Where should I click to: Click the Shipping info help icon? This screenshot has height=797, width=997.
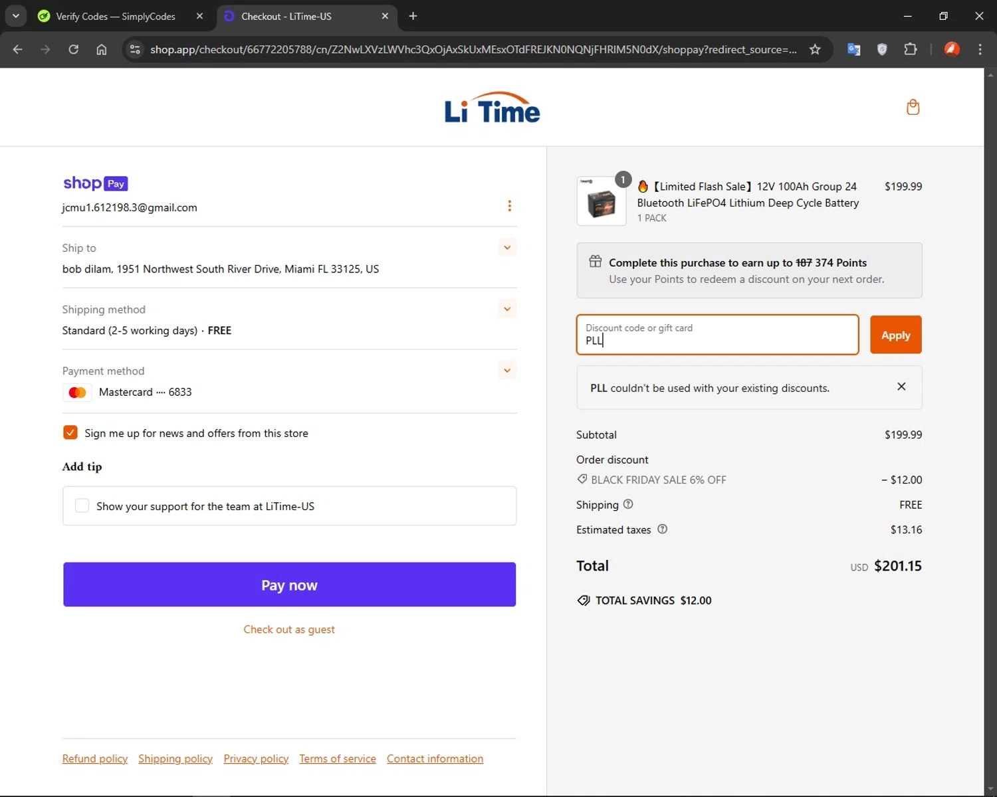pos(628,504)
